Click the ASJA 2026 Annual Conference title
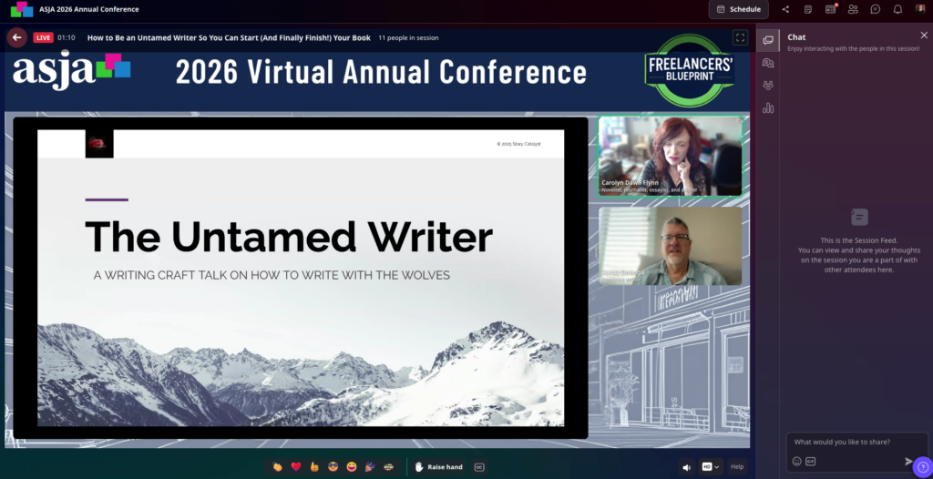Image resolution: width=933 pixels, height=479 pixels. (x=89, y=9)
